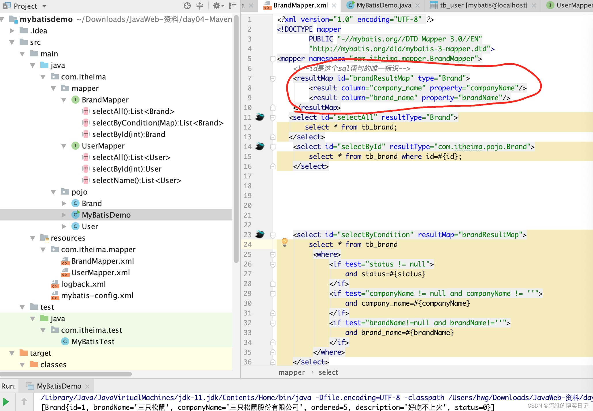The image size is (593, 411).
Task: Click the MyBatis bird gutter icon on line 11
Action: pyautogui.click(x=260, y=117)
